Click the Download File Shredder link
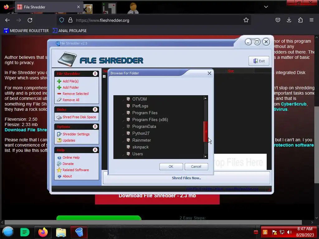The height and width of the screenshot is (239, 319). click(26, 130)
